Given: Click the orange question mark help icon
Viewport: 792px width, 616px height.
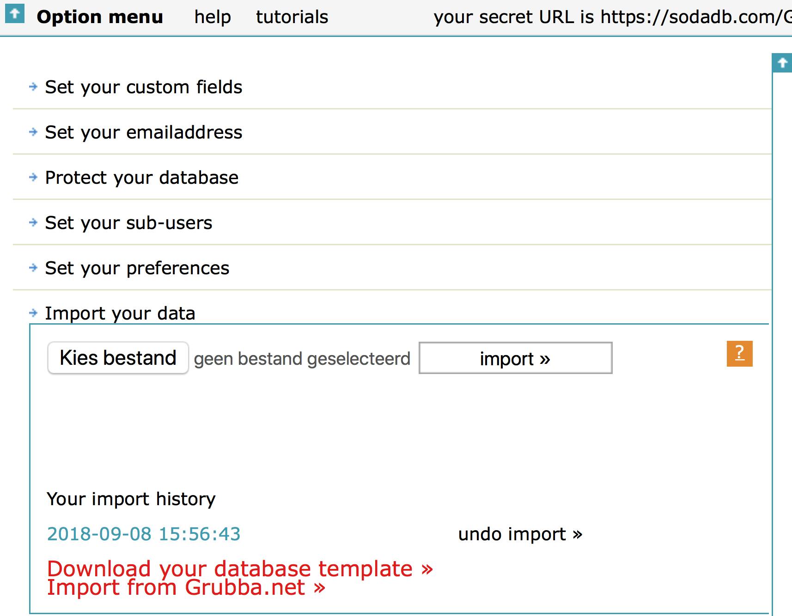Looking at the screenshot, I should pos(739,354).
